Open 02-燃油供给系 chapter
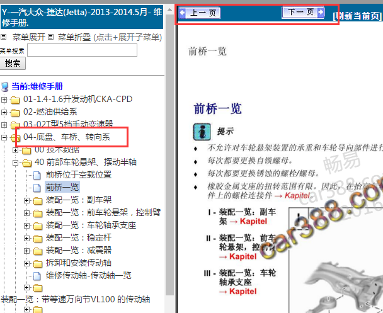 tap(50, 112)
